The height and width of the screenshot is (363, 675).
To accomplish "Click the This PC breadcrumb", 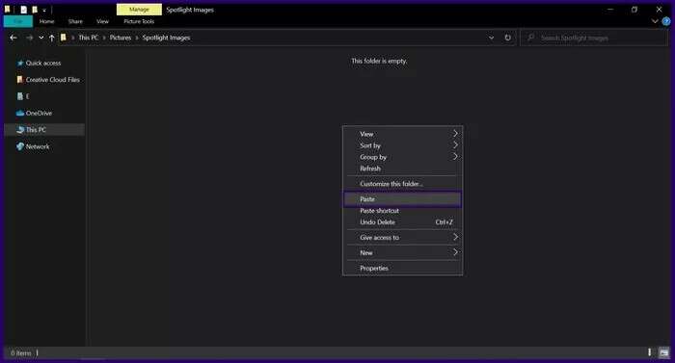I will pyautogui.click(x=89, y=38).
